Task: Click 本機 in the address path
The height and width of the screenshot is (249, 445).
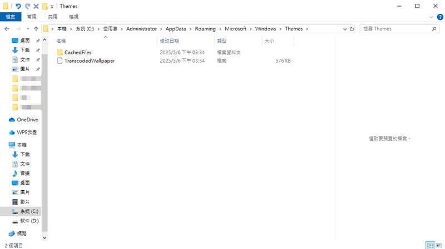Action: pos(62,29)
